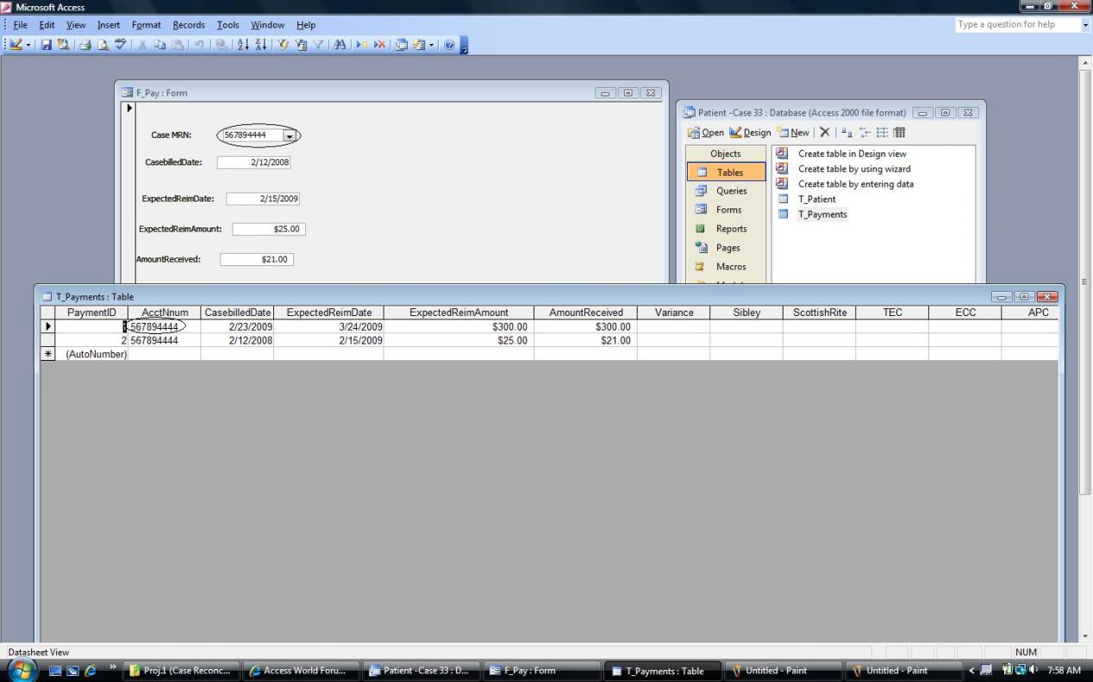
Task: Open the Format menu
Action: (x=147, y=25)
